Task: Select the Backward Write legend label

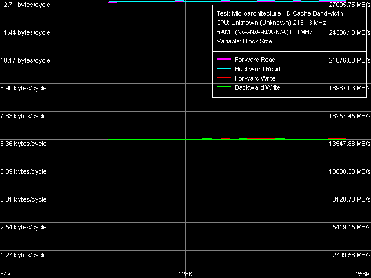Action: pos(257,87)
